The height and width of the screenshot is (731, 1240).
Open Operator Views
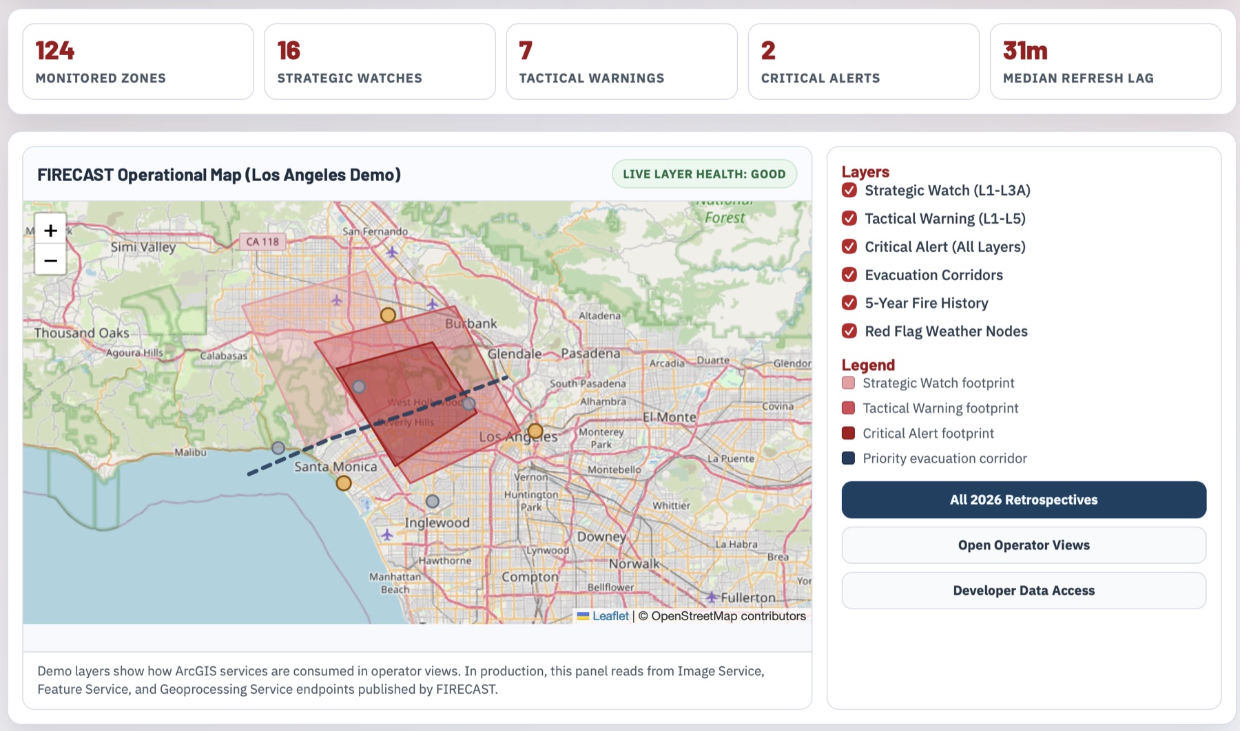[1024, 545]
